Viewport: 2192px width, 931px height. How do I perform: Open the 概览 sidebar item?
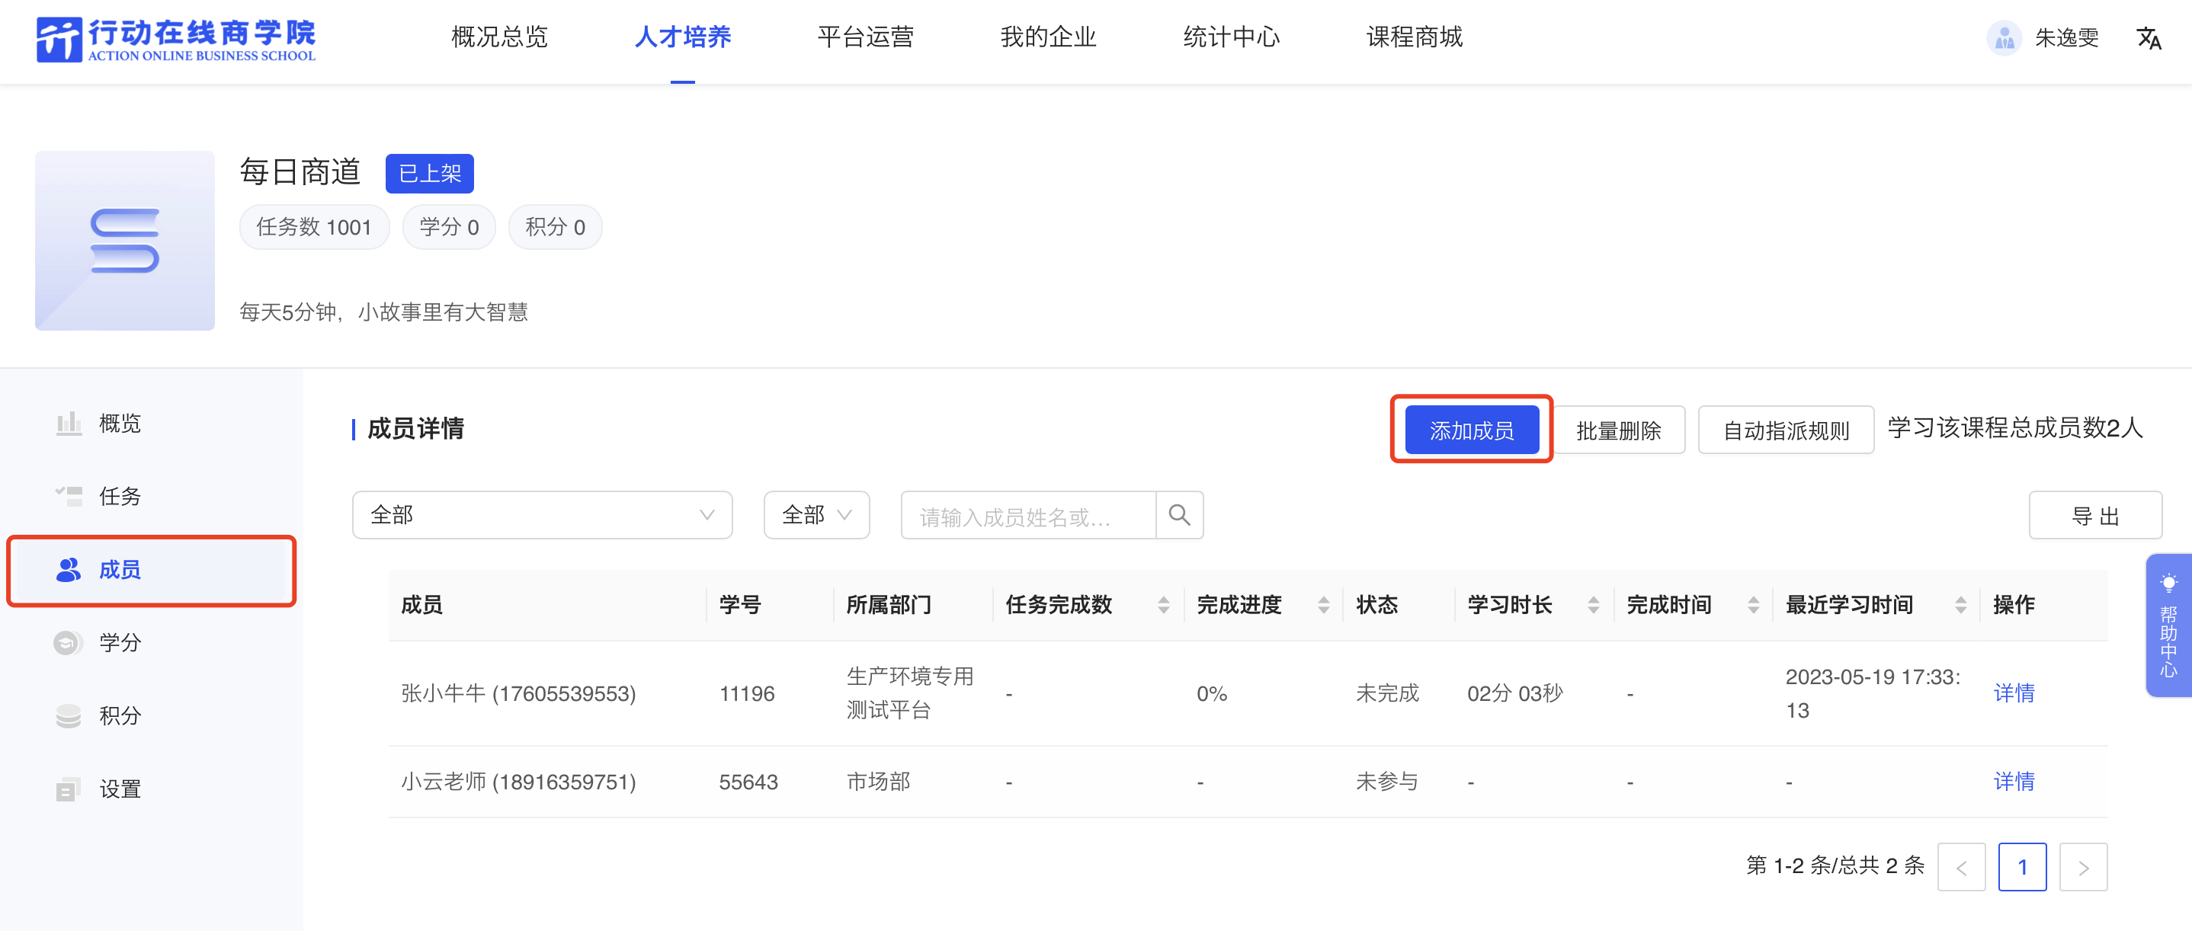[x=119, y=423]
